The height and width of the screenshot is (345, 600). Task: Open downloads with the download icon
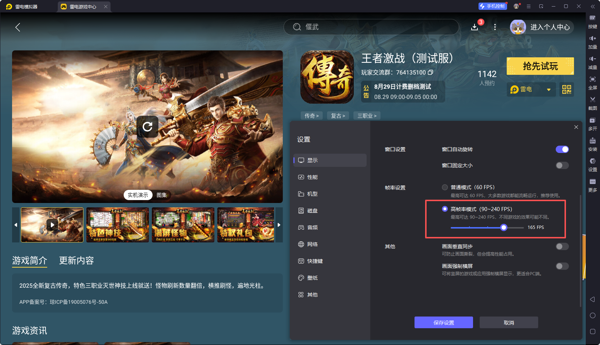point(475,27)
